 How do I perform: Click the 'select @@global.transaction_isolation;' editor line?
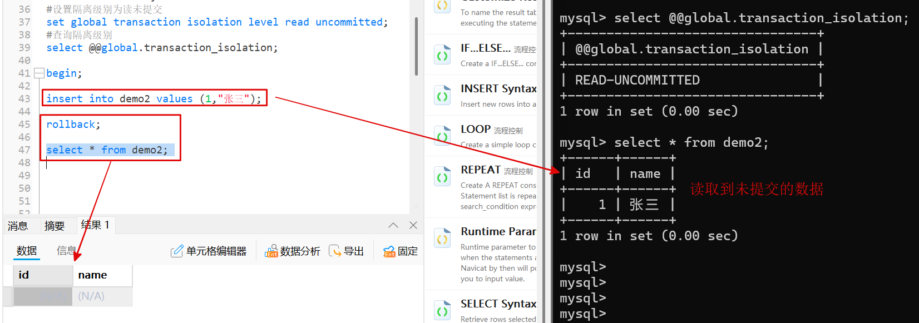pyautogui.click(x=162, y=48)
